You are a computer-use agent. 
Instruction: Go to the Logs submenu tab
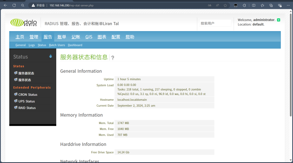(32, 45)
